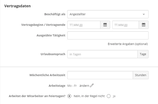The height and width of the screenshot is (104, 158).
Task: Focus the Vertragsende date field
Action: pyautogui.click(x=125, y=25)
